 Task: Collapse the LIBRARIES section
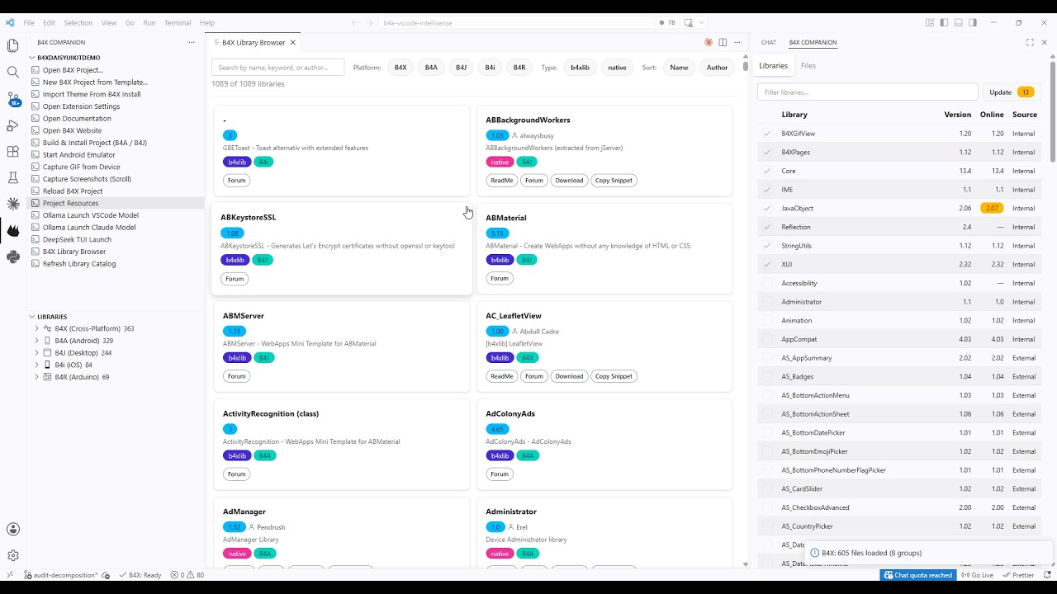tap(31, 317)
